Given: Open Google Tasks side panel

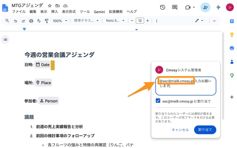Looking at the screenshot, I should point(232,48).
